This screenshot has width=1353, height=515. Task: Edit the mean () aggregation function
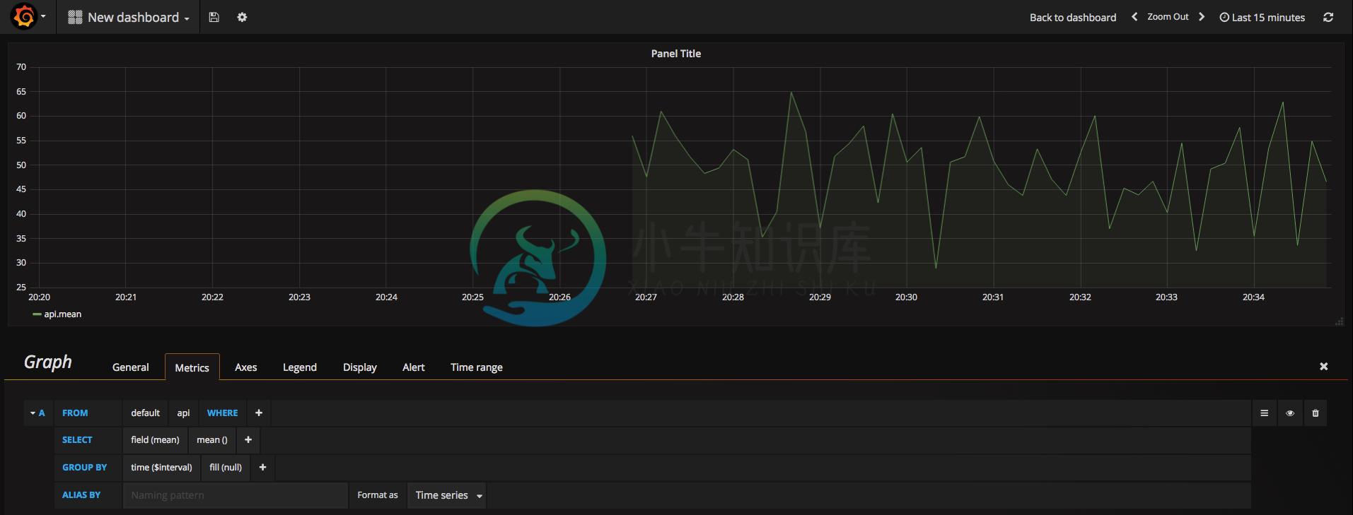click(212, 439)
